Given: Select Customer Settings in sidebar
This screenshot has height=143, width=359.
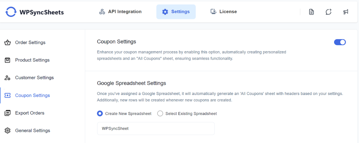Looking at the screenshot, I should (x=34, y=78).
